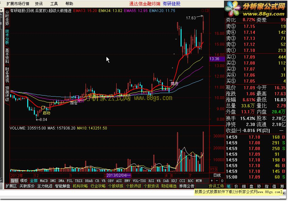Open the 券商公告 tab

click(187, 186)
